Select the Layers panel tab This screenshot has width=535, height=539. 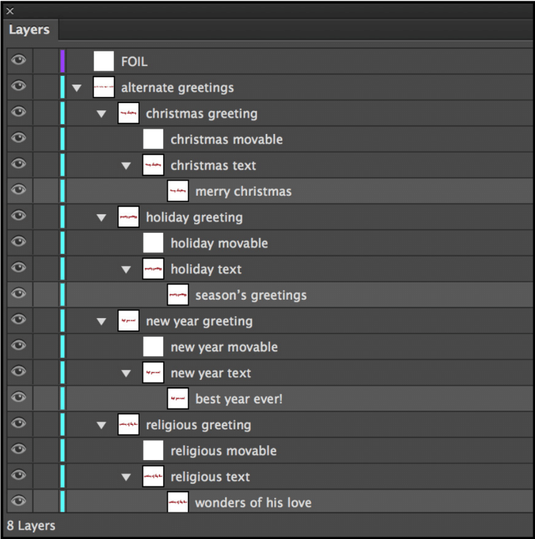29,29
